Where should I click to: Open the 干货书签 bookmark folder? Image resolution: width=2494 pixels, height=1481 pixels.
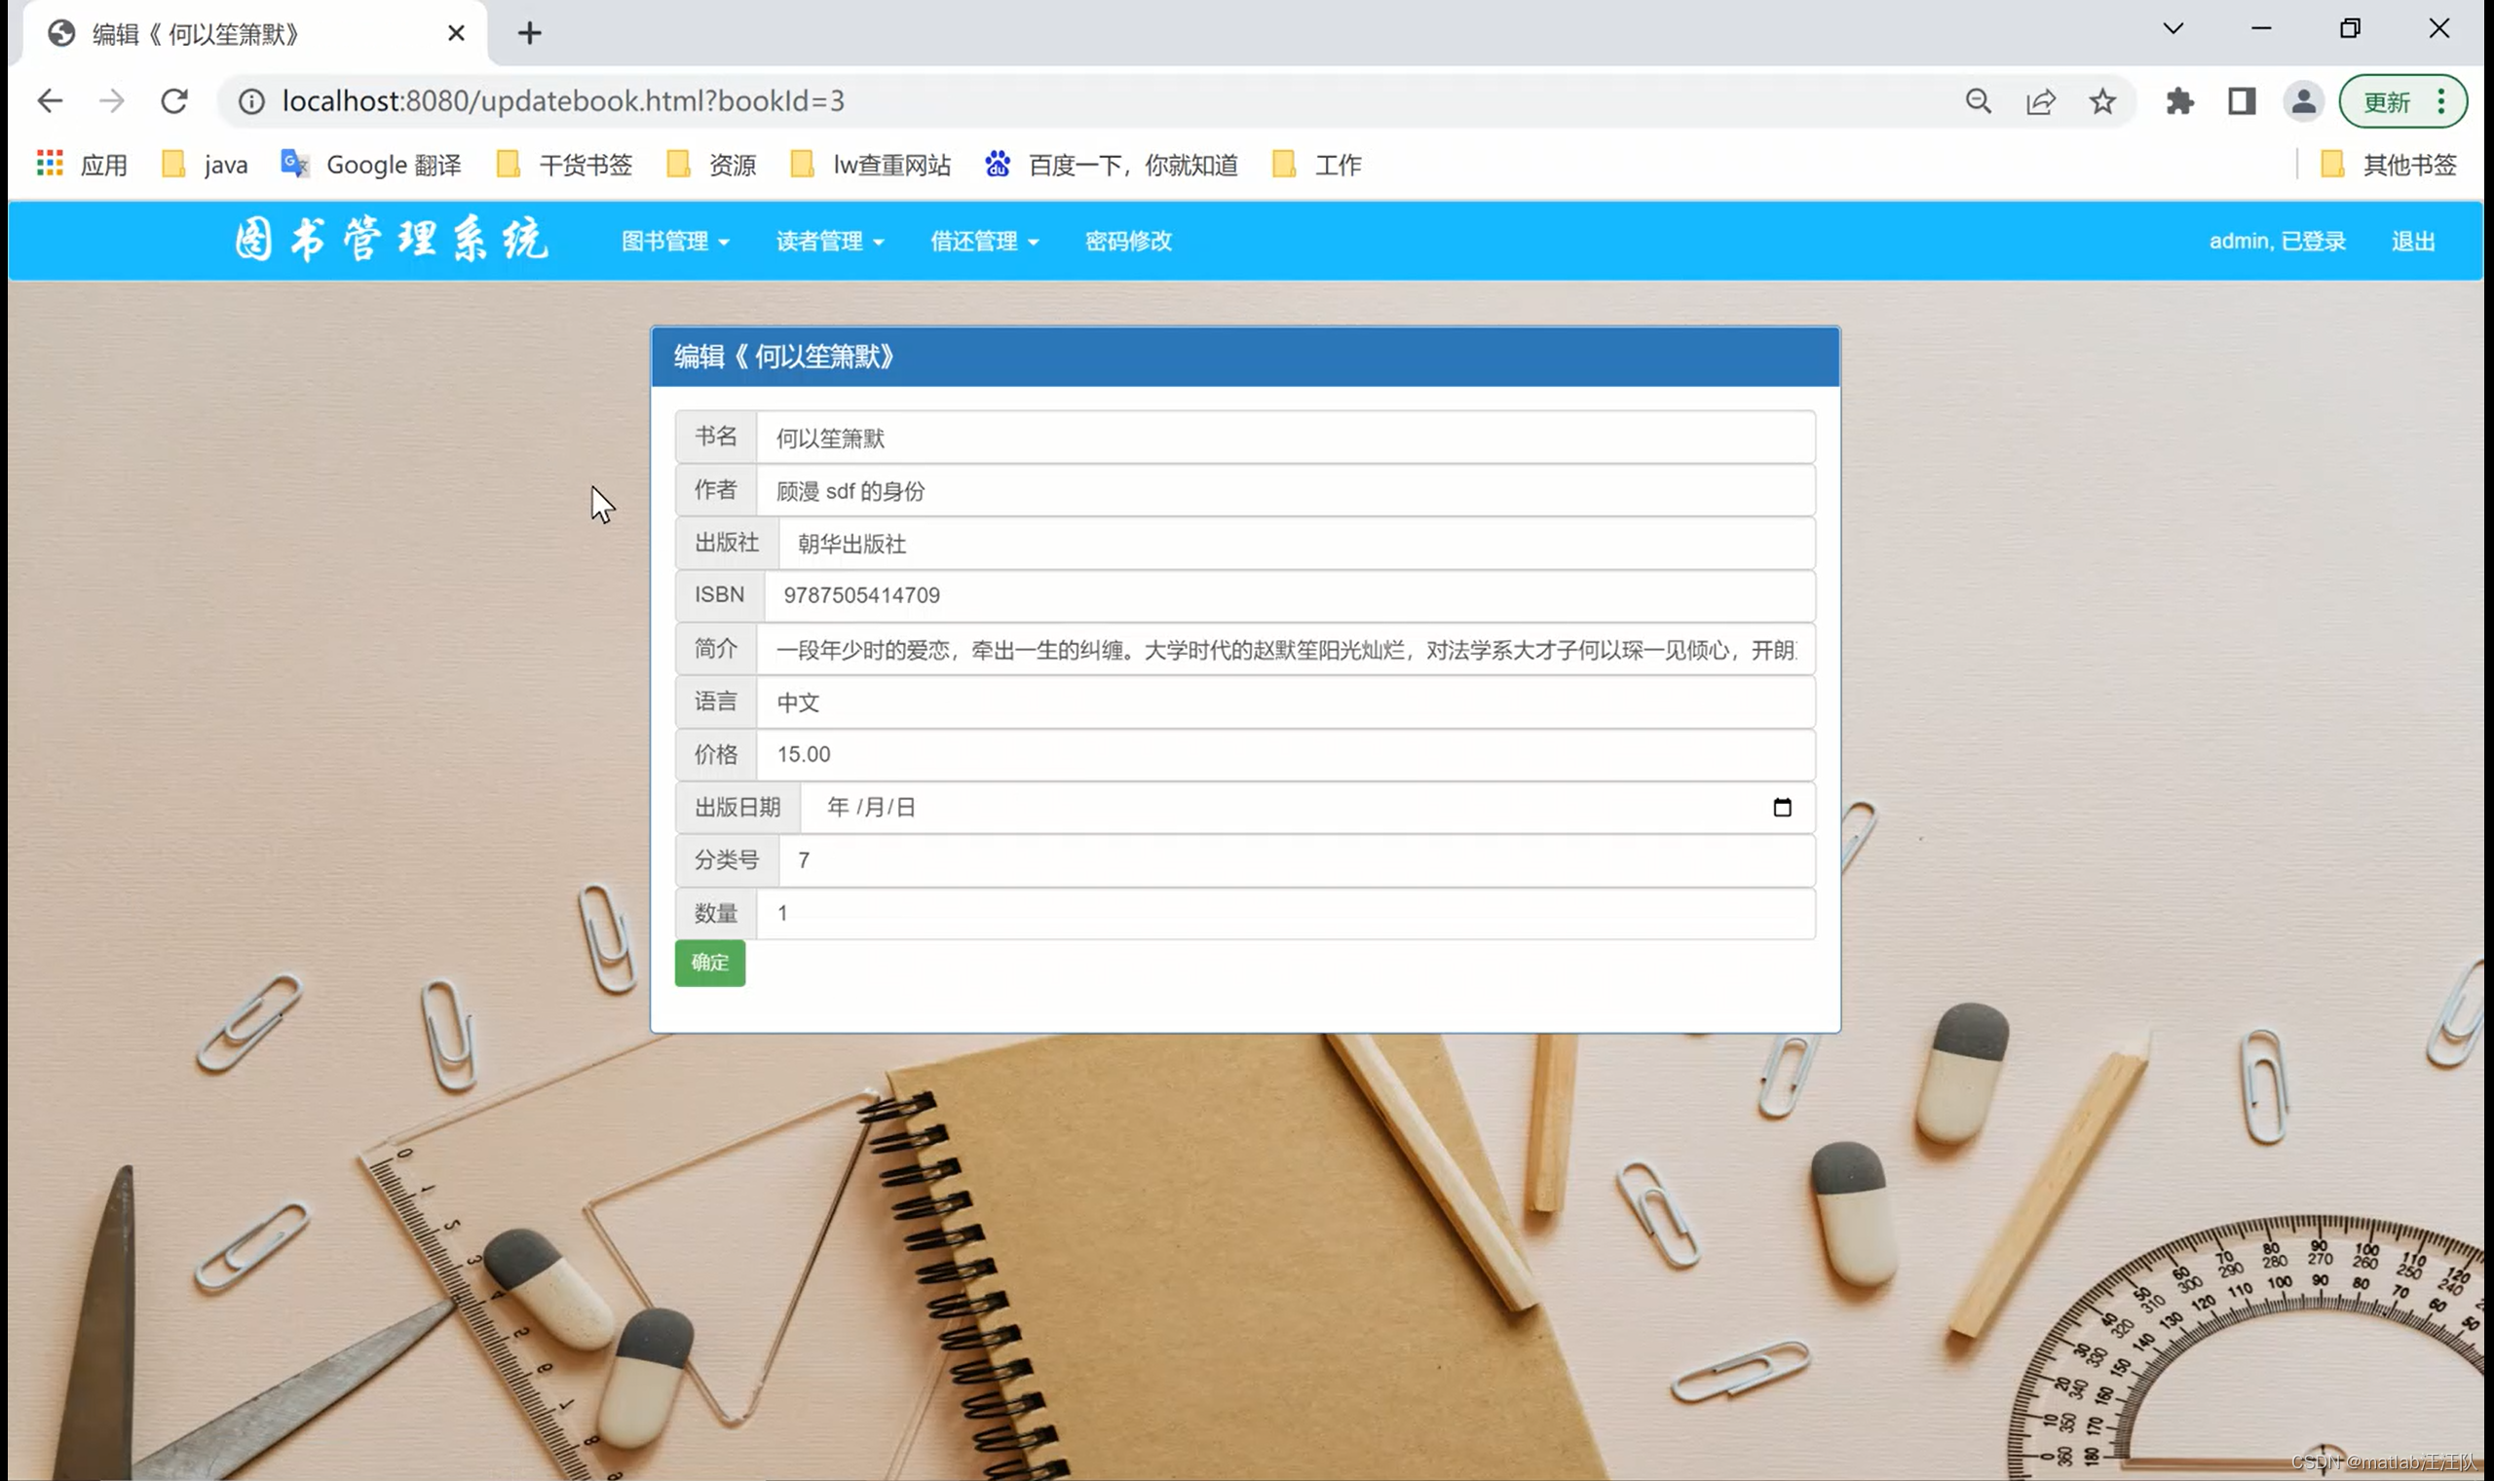point(565,165)
